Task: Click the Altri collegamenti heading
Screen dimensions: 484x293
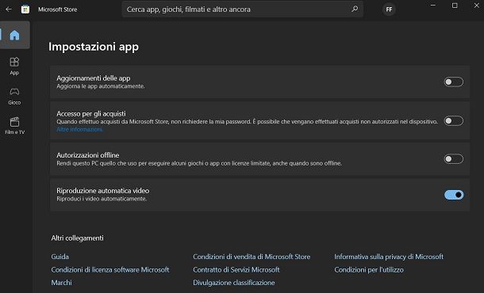Action: coord(78,238)
